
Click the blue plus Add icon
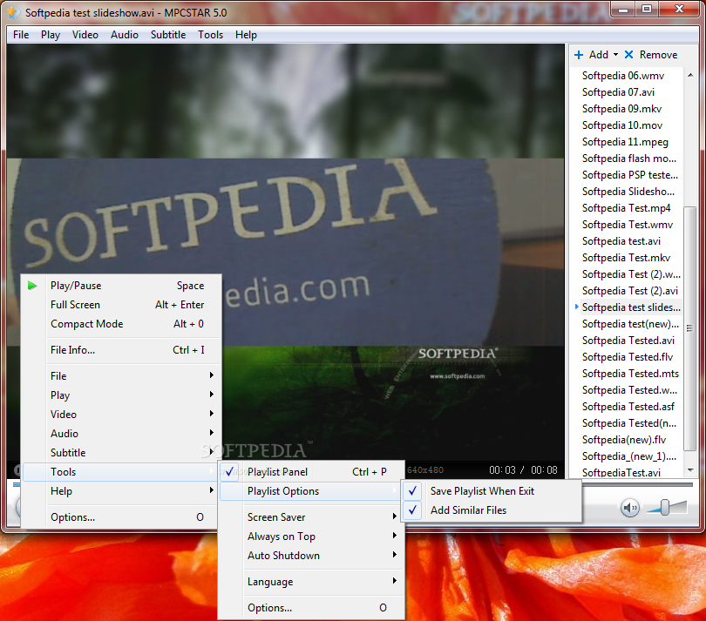(579, 55)
